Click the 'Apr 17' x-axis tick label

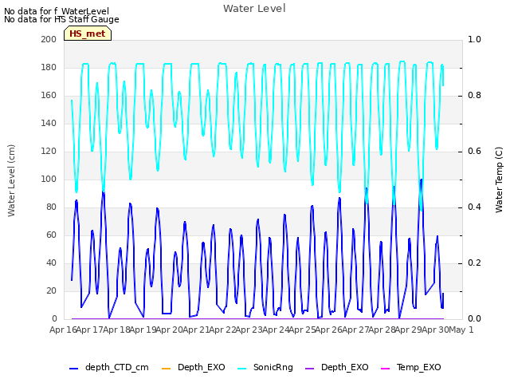point(89,330)
